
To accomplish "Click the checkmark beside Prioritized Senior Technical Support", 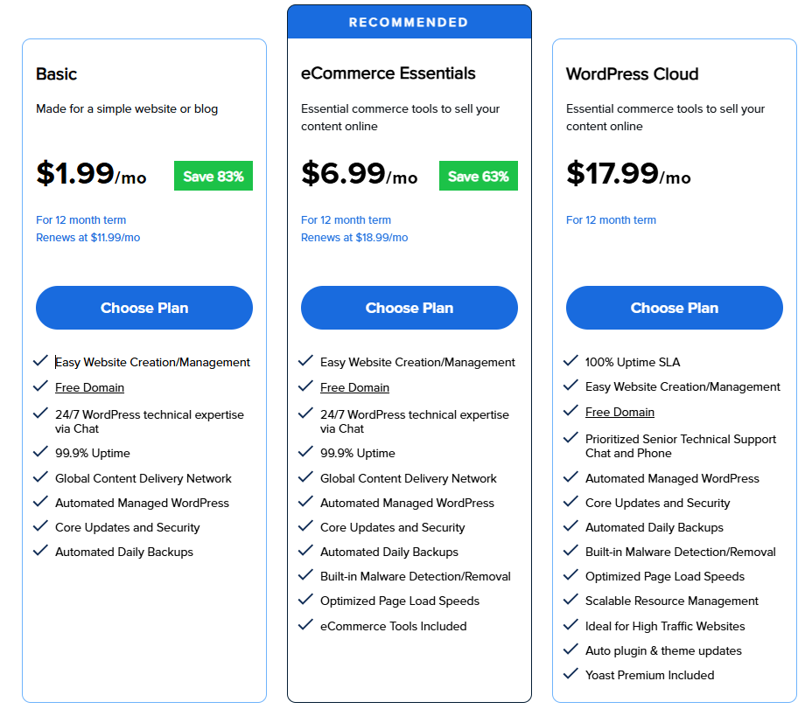I will click(x=570, y=438).
